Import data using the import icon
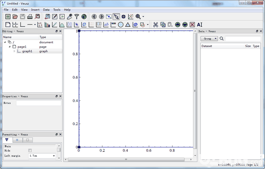265x169 pixels. click(x=47, y=16)
